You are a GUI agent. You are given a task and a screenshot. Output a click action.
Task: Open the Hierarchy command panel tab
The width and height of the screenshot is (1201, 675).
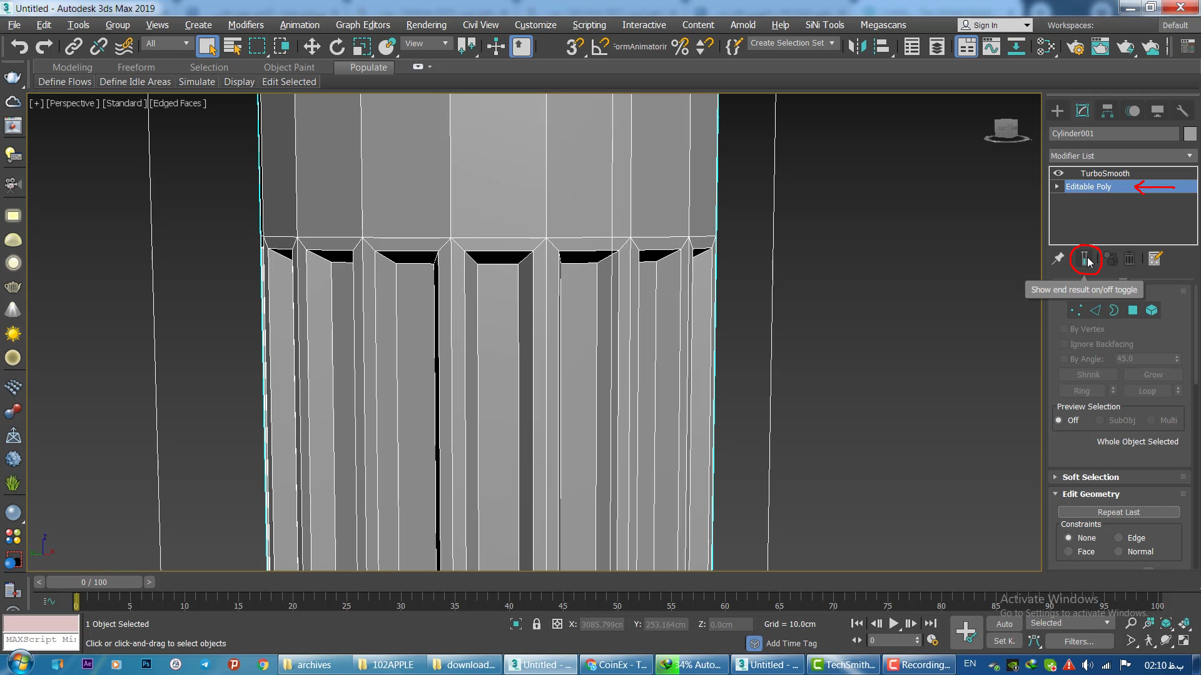point(1107,111)
